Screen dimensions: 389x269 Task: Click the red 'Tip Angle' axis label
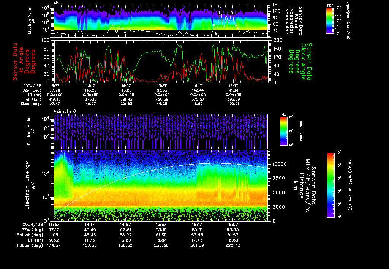21,62
